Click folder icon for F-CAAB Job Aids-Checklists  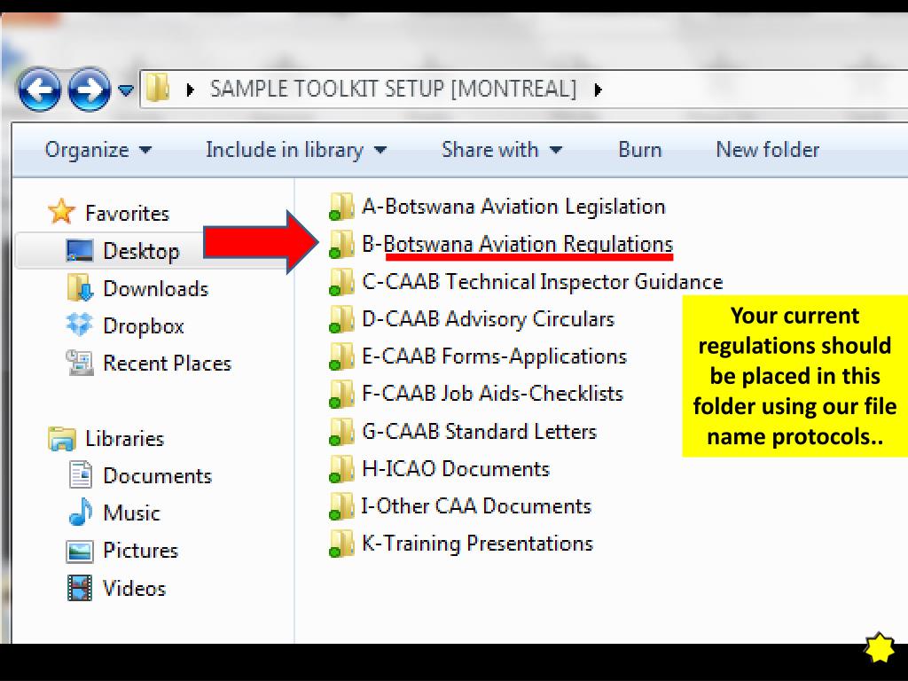tap(341, 394)
